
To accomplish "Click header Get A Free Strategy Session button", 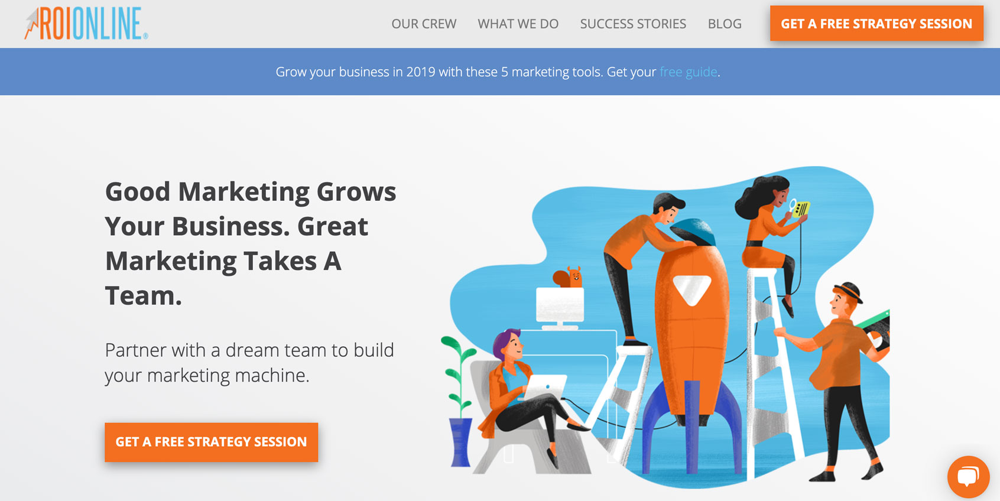I will coord(876,24).
